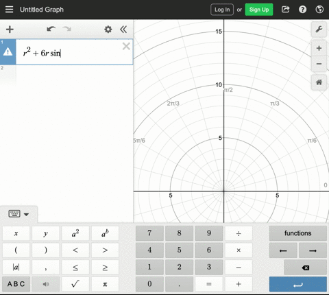Image resolution: width=329 pixels, height=295 pixels.
Task: Click the Log In button
Action: 222,10
